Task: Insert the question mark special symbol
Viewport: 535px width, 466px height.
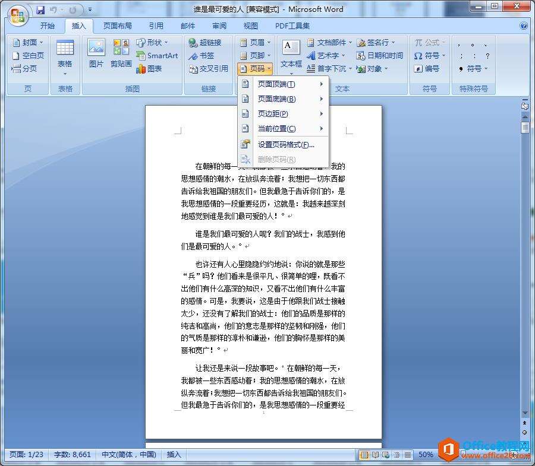Action: pyautogui.click(x=487, y=56)
